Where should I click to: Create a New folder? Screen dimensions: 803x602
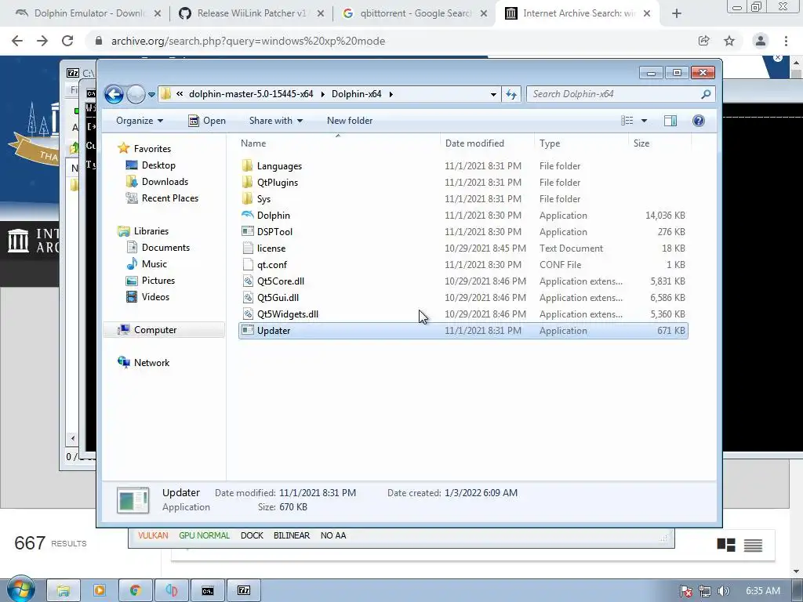(x=350, y=121)
